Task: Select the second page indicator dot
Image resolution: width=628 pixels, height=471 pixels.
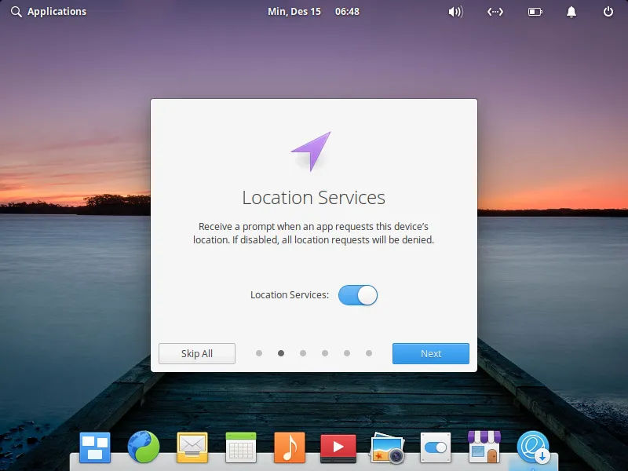Action: [x=281, y=353]
